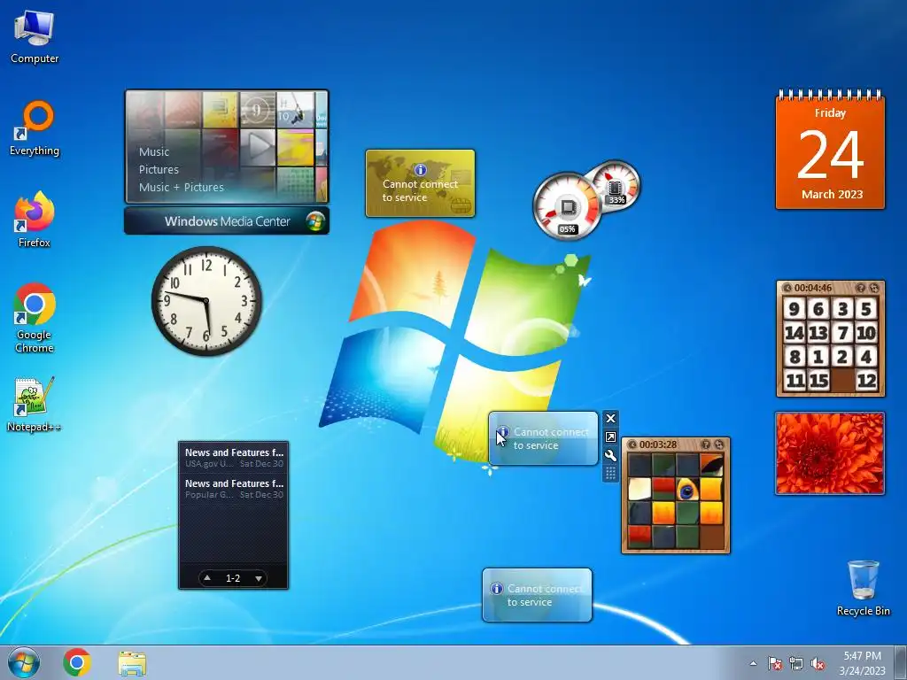Viewport: 907px width, 680px height.
Task: Slide tile 15 in the number puzzle
Action: pyautogui.click(x=818, y=381)
